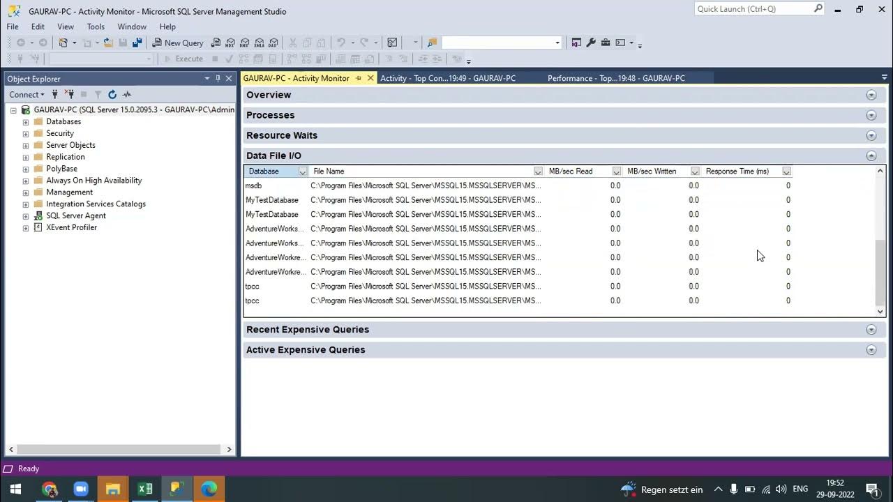
Task: Open the MB/sec Written filter dropdown
Action: click(695, 172)
